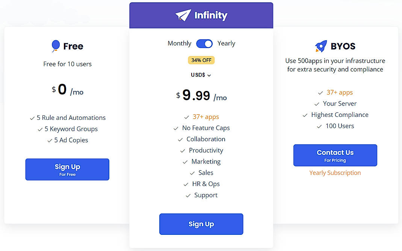Open the Yearly Subscription link under Contact Us
The height and width of the screenshot is (251, 402).
pos(335,172)
